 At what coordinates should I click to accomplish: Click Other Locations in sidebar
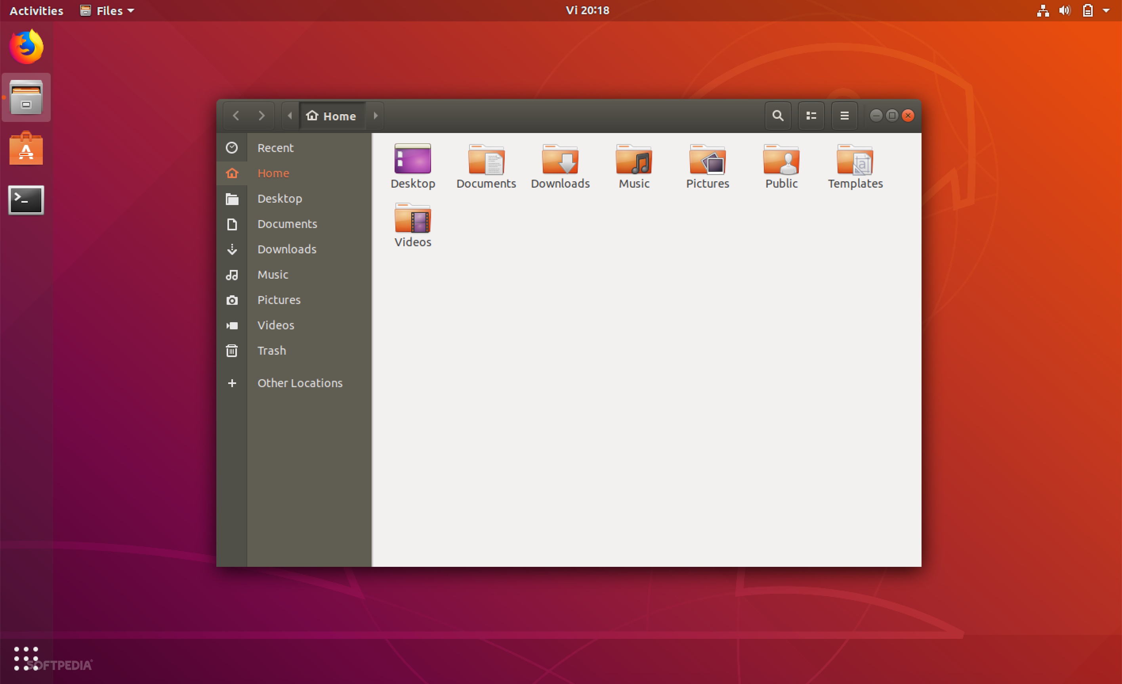coord(299,382)
